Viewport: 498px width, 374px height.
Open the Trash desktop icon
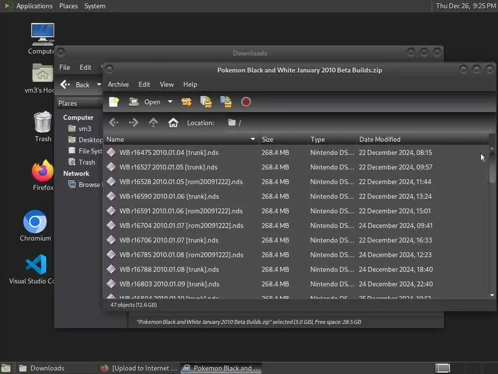pyautogui.click(x=43, y=126)
